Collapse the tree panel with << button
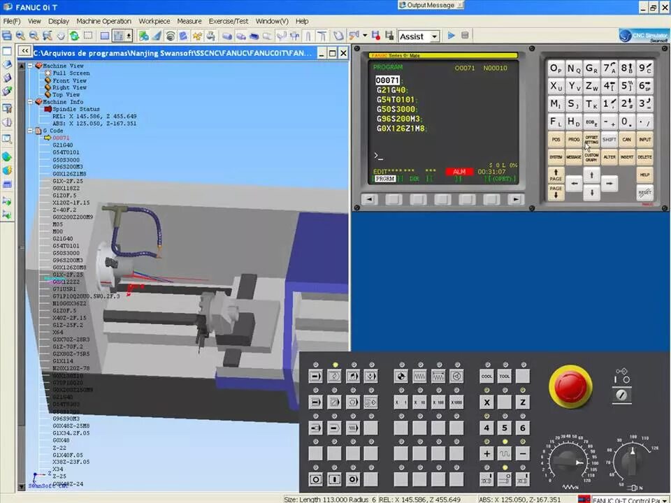Image resolution: width=671 pixels, height=503 pixels. [x=25, y=51]
